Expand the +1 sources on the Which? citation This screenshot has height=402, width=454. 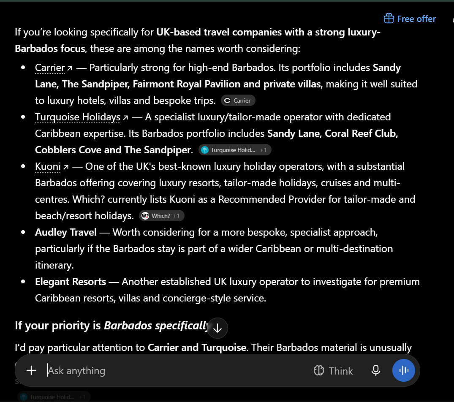click(176, 216)
